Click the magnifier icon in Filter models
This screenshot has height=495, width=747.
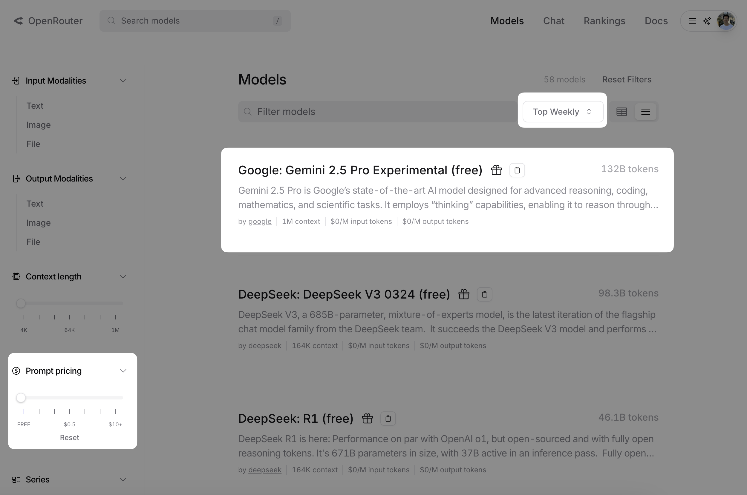[x=248, y=112]
